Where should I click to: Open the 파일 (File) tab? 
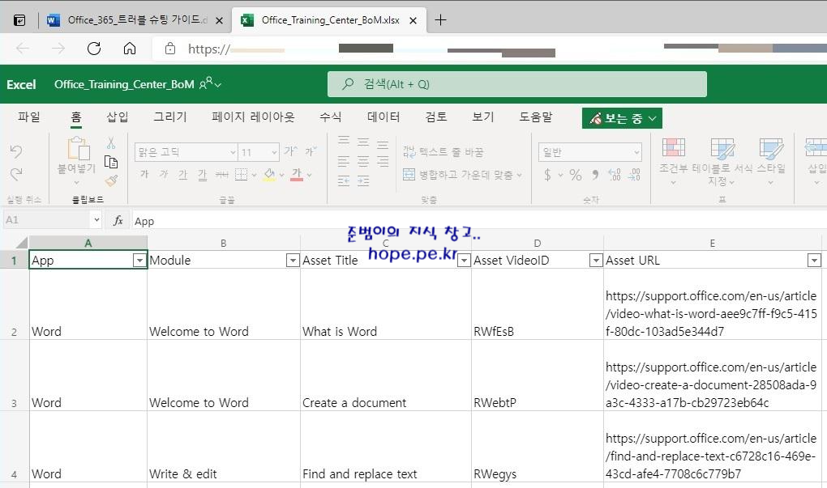[x=29, y=117]
